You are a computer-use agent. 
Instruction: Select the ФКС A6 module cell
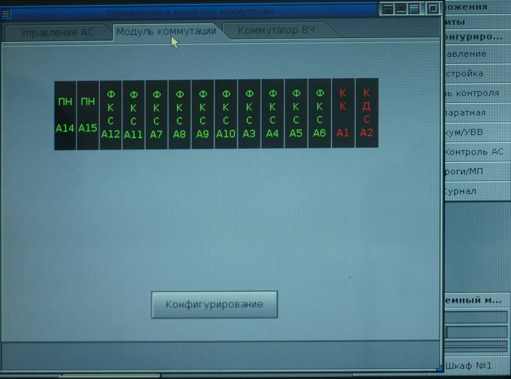tap(320, 113)
